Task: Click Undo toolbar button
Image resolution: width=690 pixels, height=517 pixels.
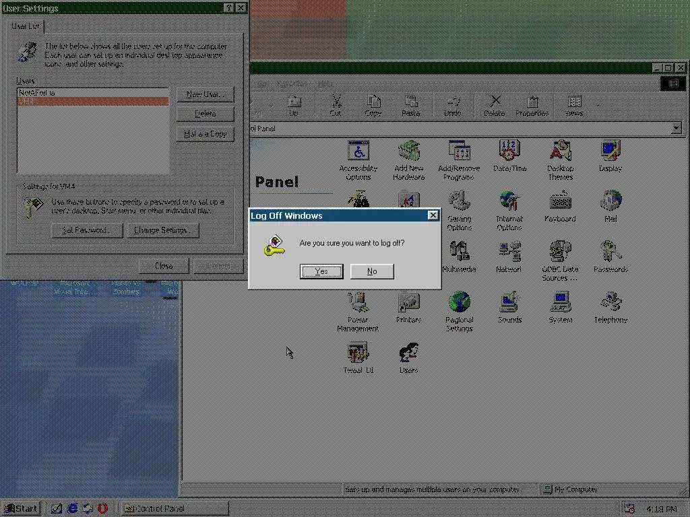Action: 453,106
